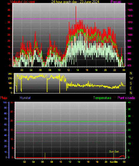This screenshot has width=139, height=166.
Task: Click the 'Sun Set' marker text
Action: coord(114,152)
